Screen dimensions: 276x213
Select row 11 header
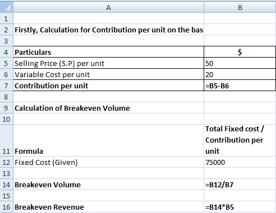[7, 140]
